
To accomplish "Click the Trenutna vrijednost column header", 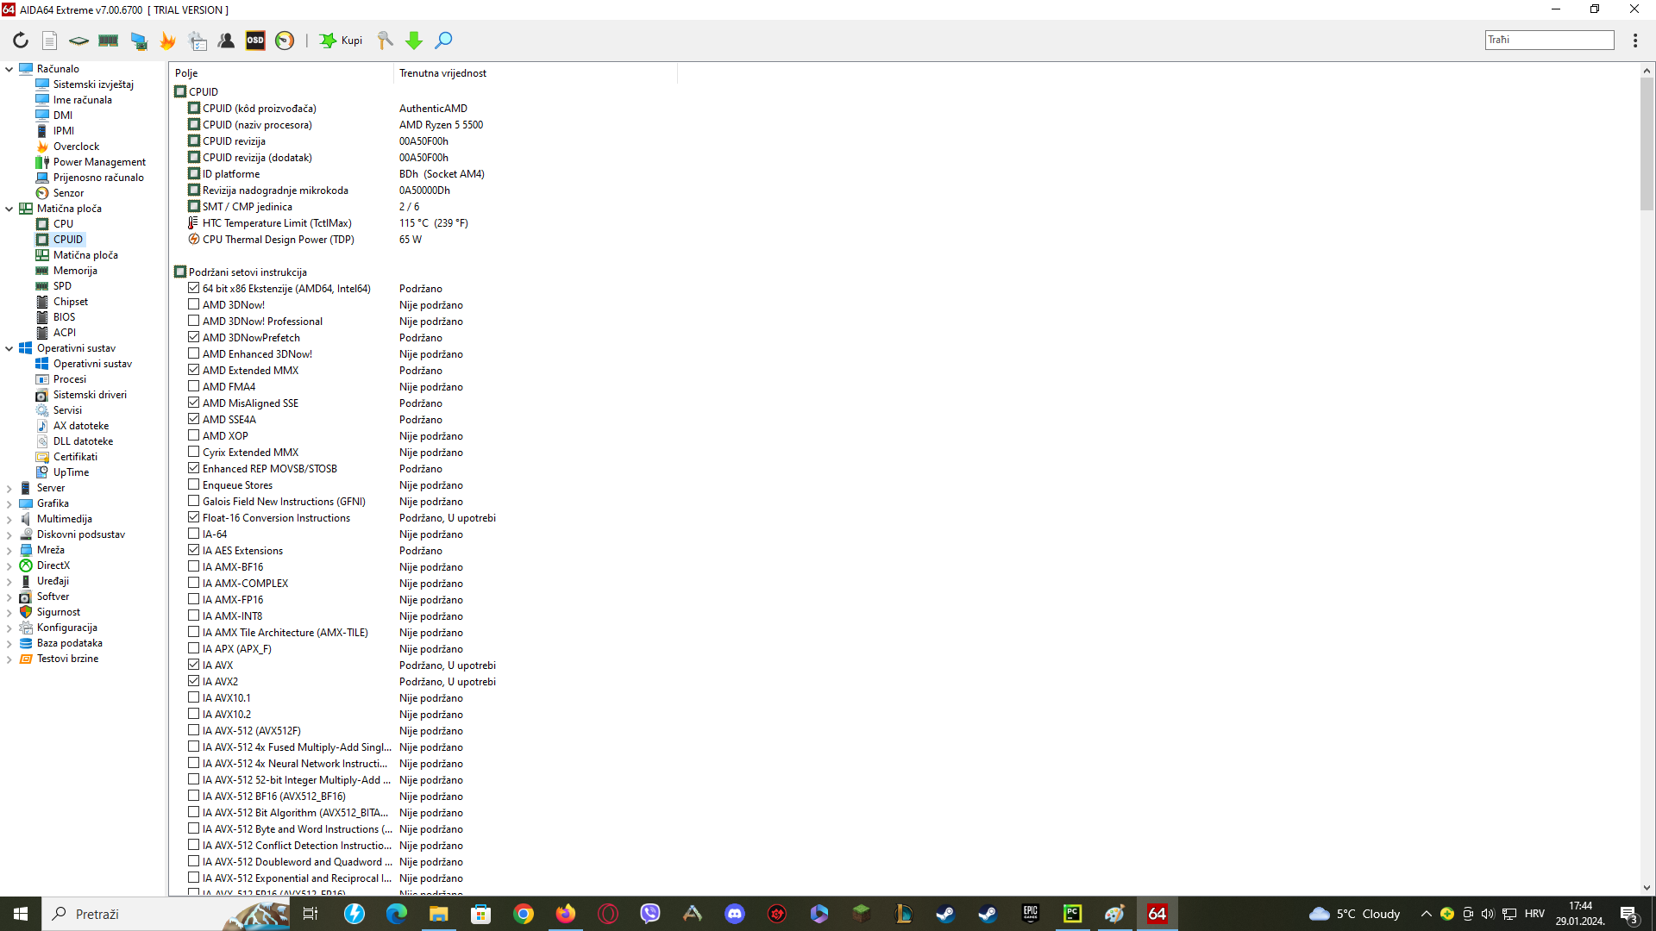I will coord(536,73).
